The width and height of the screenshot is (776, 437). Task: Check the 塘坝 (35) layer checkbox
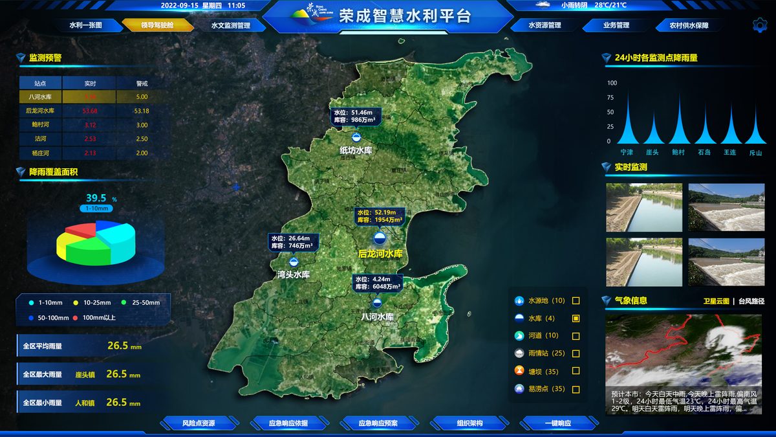click(576, 372)
